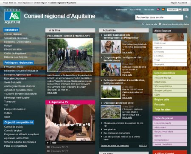Open the Politiques régionales menu heading
The height and width of the screenshot is (154, 191).
(x=19, y=63)
